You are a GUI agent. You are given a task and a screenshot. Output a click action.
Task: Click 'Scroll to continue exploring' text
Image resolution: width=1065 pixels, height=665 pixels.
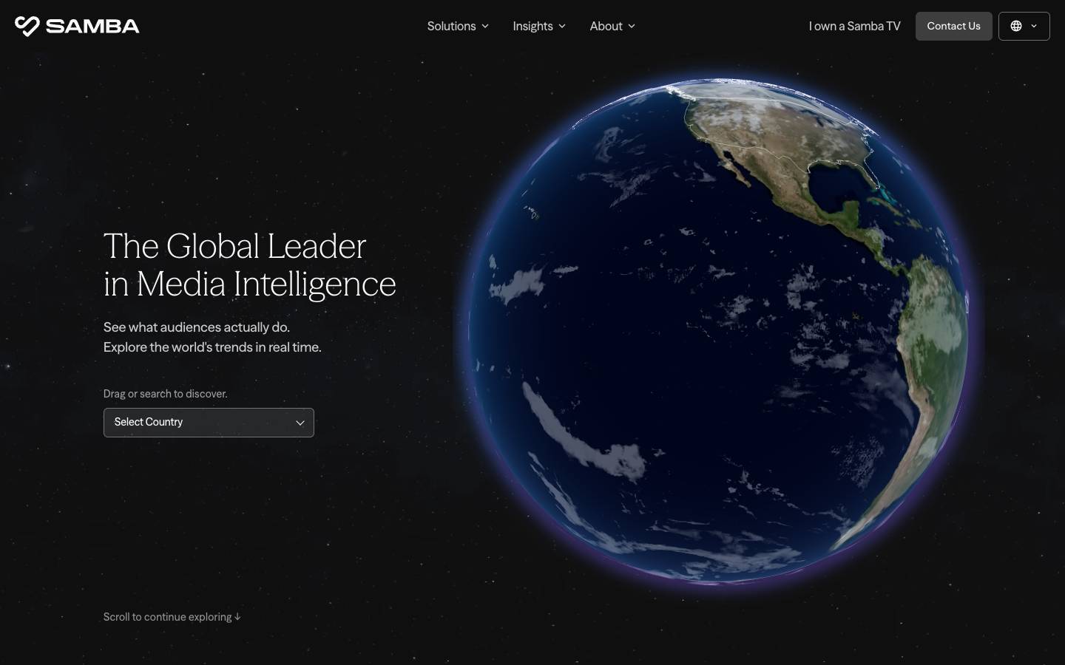(172, 617)
